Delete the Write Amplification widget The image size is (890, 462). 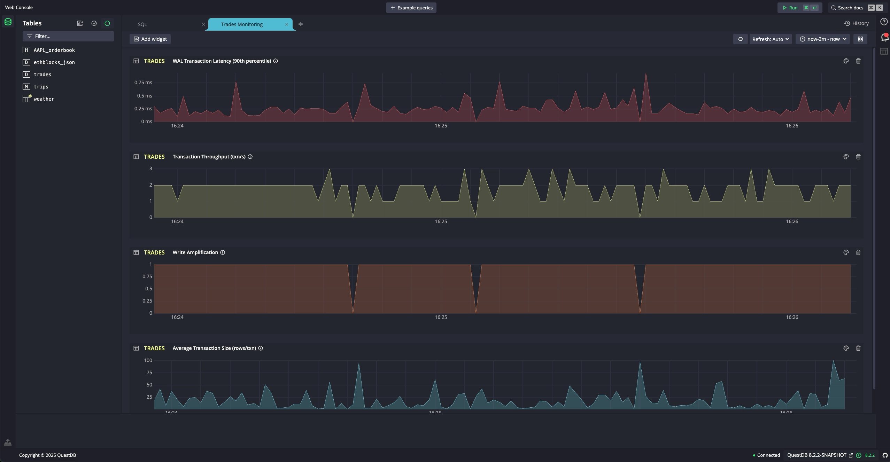[x=858, y=252]
